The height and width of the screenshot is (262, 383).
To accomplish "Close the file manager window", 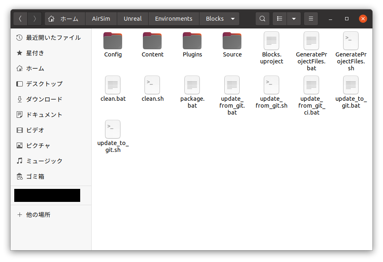I will click(363, 19).
